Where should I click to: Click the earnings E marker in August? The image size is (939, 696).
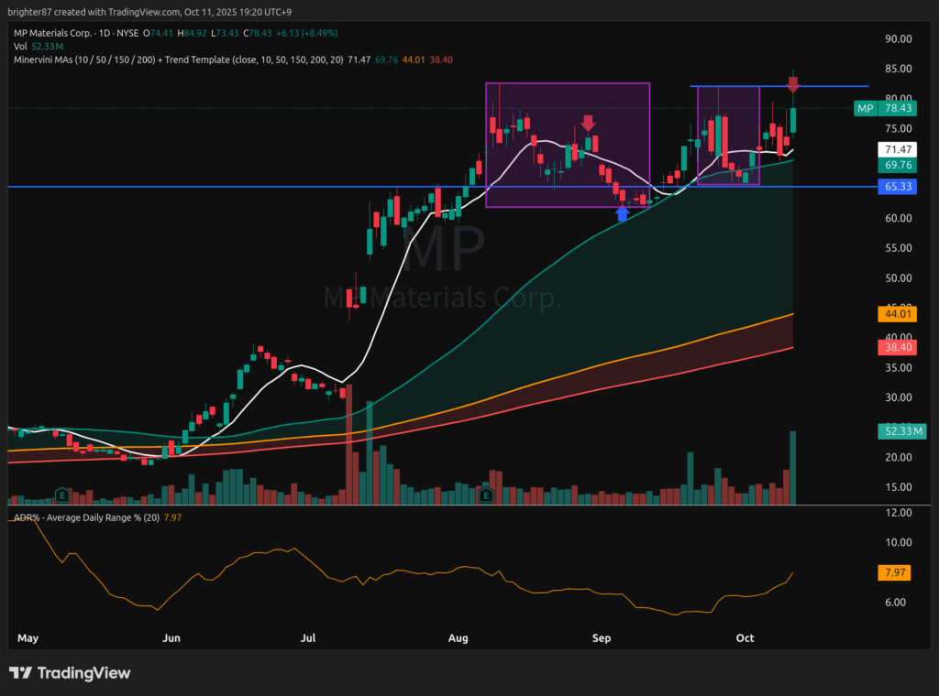(x=486, y=495)
